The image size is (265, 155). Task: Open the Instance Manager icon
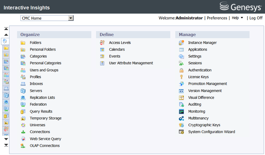pyautogui.click(x=181, y=43)
